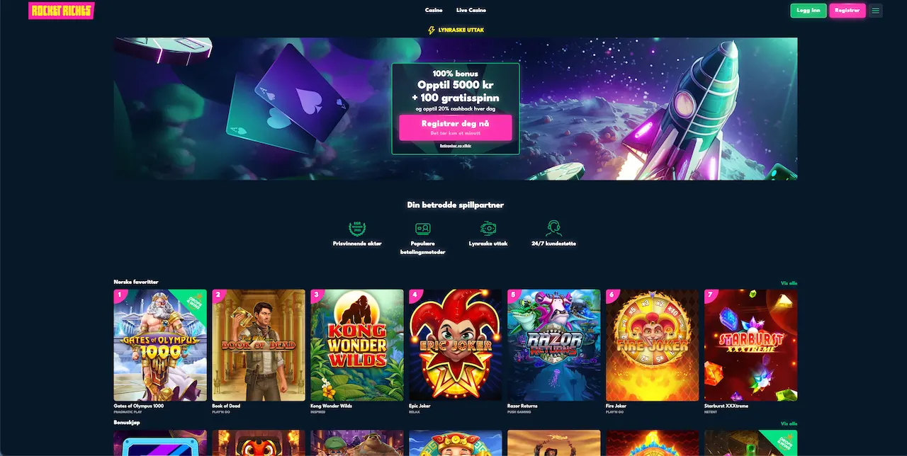Click the lightning bolt icon by Lynraske uttak
The image size is (907, 456).
(x=432, y=30)
